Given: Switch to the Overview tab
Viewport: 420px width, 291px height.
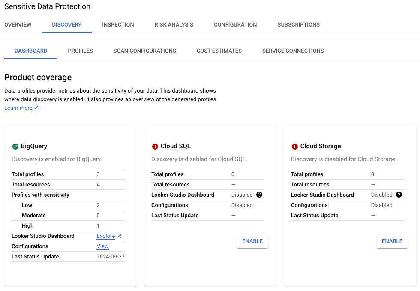Looking at the screenshot, I should (x=18, y=25).
